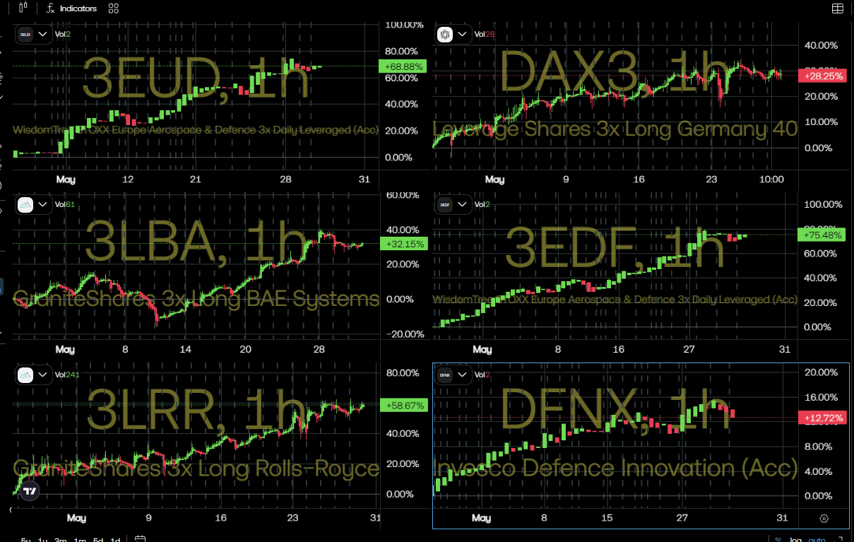Click the 3EUD symbol logo icon
Screen dimensions: 854x542
click(25, 34)
